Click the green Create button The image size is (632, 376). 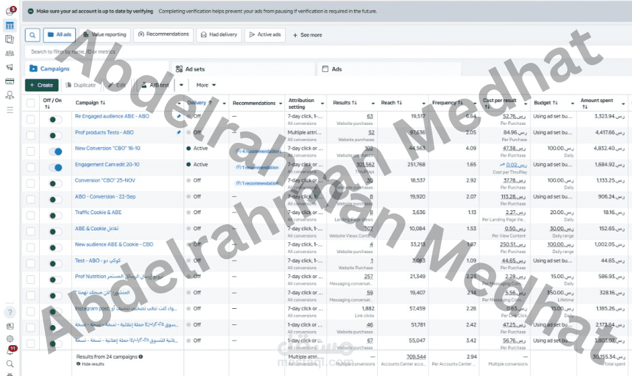[42, 85]
